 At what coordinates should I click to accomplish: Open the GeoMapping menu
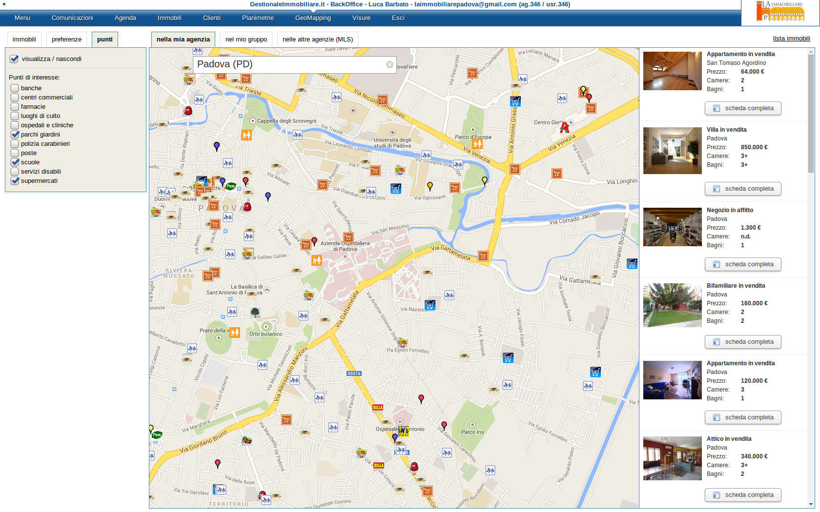[313, 18]
